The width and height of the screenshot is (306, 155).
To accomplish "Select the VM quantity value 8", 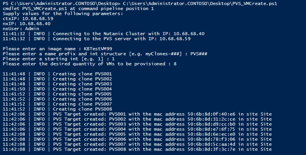I will coord(175,64).
